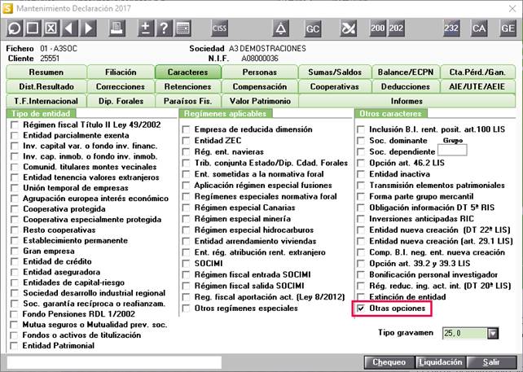
Task: Tick Establecimiento permanente checkbox
Action: 15,241
